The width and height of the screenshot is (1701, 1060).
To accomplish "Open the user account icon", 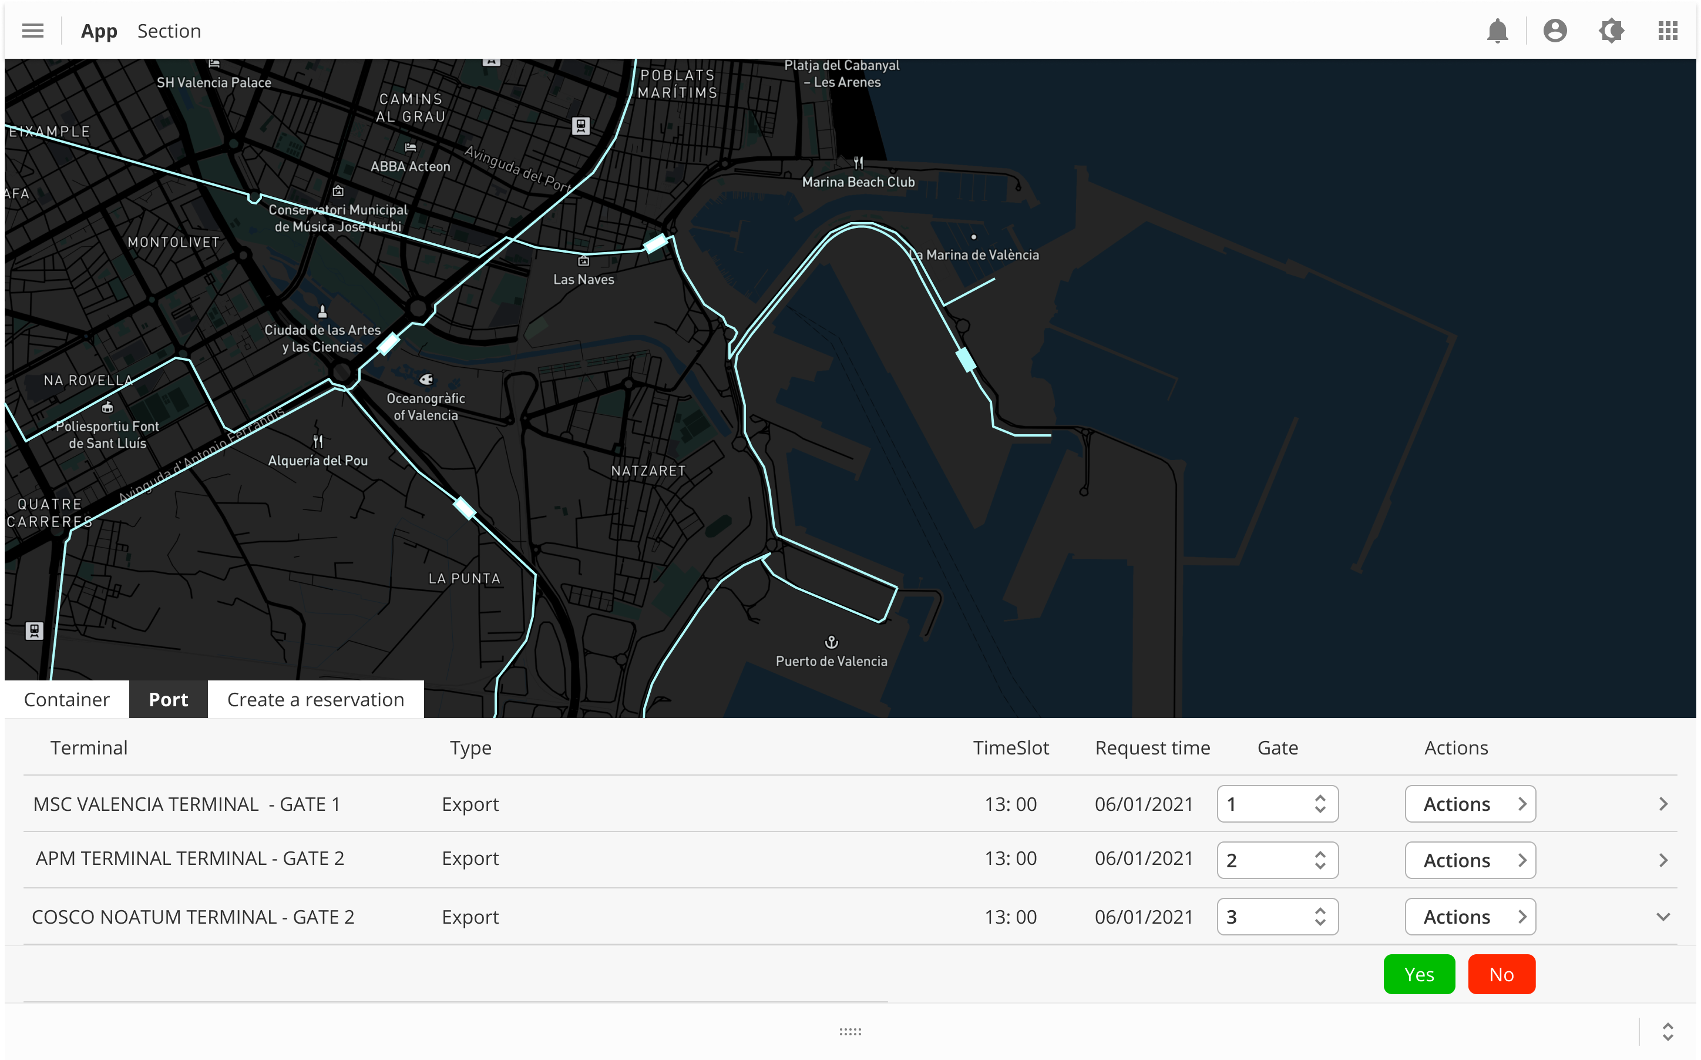I will (1555, 31).
